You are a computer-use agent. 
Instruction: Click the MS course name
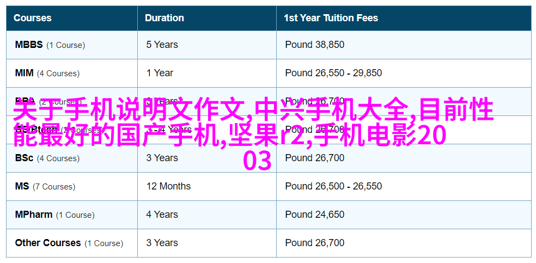tap(22, 186)
